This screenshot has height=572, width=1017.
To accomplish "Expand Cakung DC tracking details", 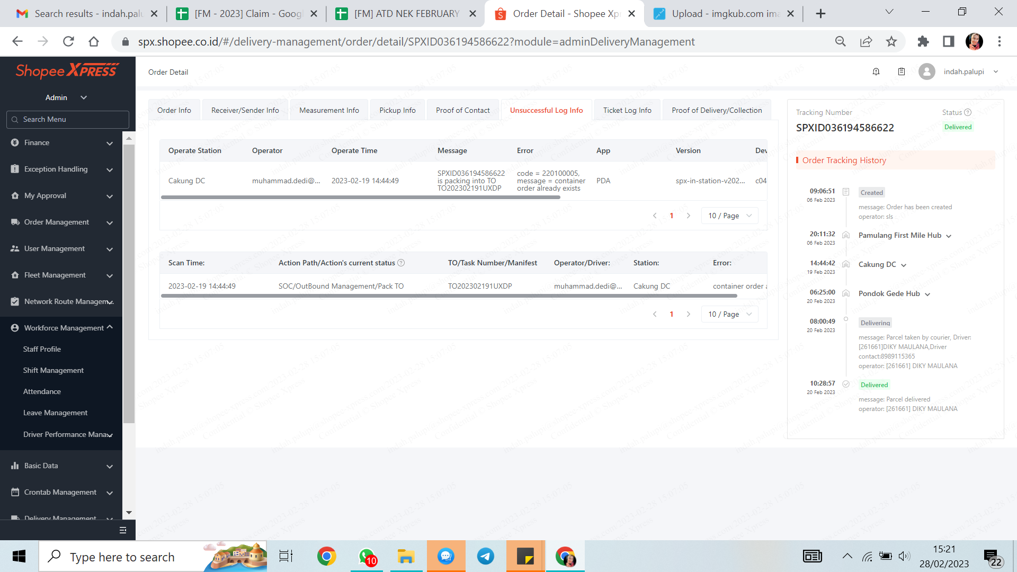I will [x=904, y=265].
